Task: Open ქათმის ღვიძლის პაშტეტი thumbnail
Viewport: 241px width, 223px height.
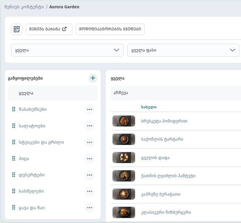Action: point(124,176)
